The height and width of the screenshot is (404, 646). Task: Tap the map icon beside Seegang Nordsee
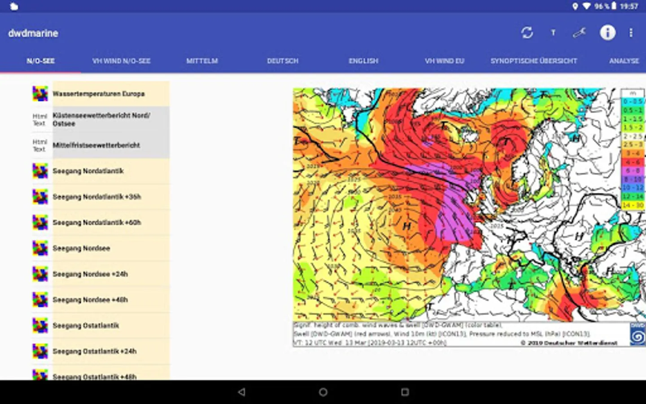[x=40, y=248]
